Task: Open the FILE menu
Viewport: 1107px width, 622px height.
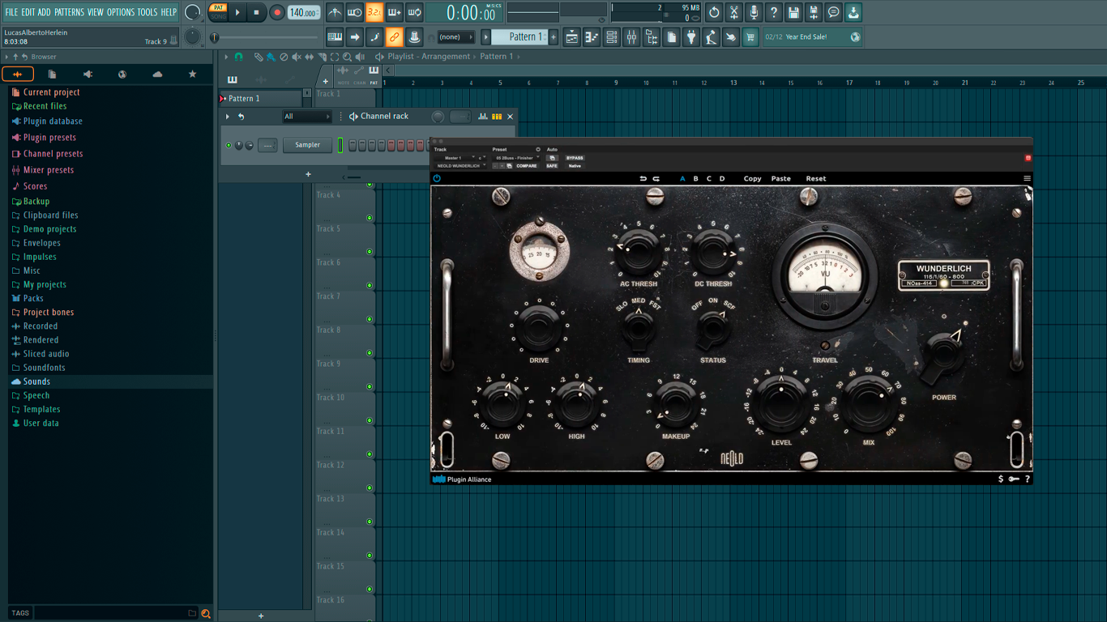Action: click(x=11, y=12)
